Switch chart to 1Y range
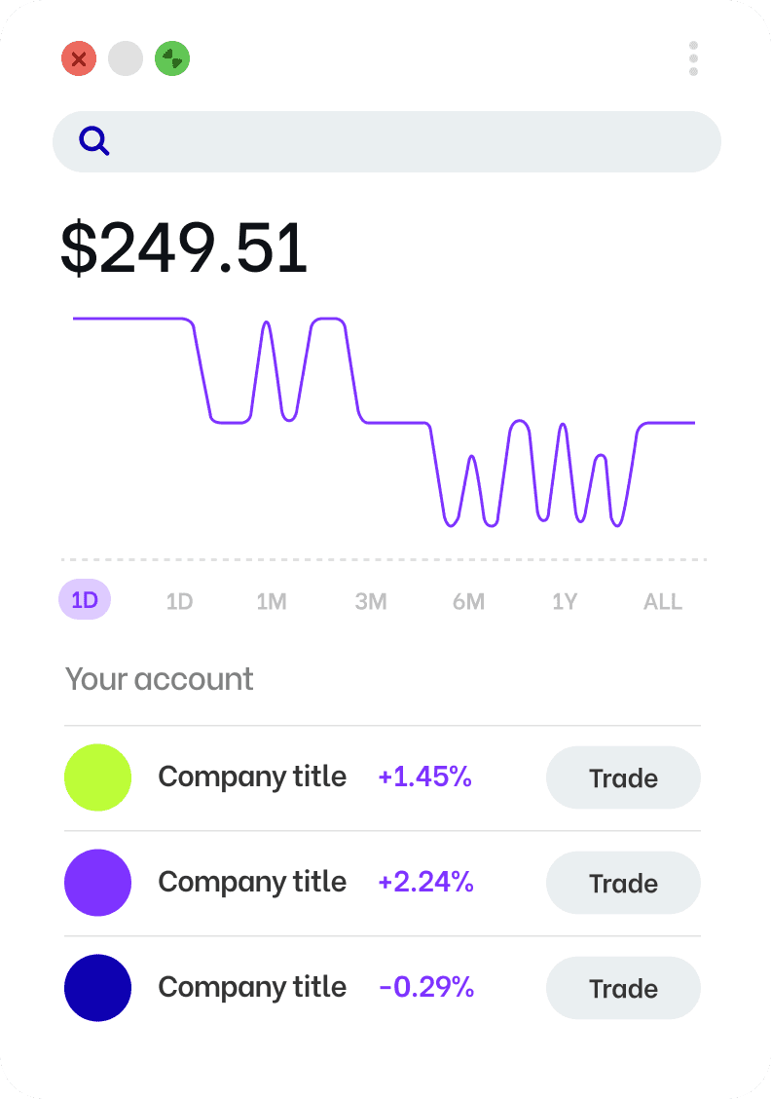Viewport: 771px width, 1099px height. coord(565,601)
